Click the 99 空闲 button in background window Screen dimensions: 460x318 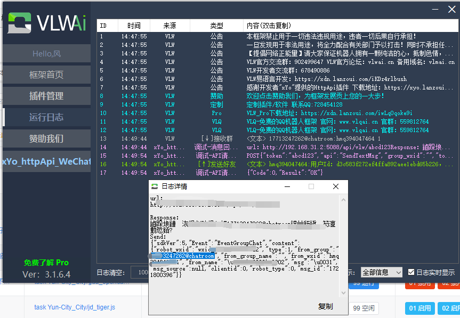[x=364, y=308]
